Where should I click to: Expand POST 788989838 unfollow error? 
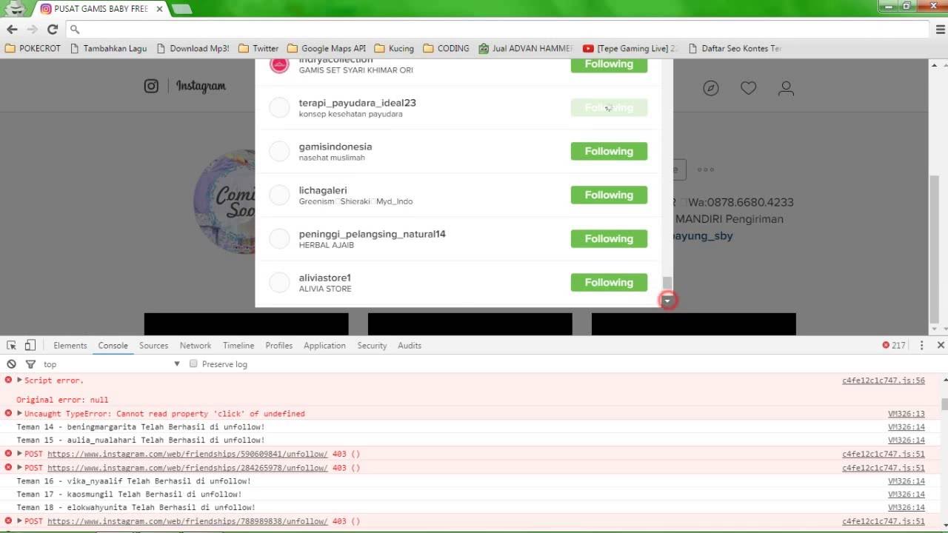[x=20, y=521]
